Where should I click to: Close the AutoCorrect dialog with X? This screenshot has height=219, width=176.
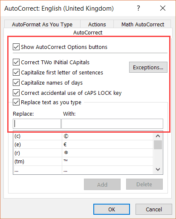[163, 8]
